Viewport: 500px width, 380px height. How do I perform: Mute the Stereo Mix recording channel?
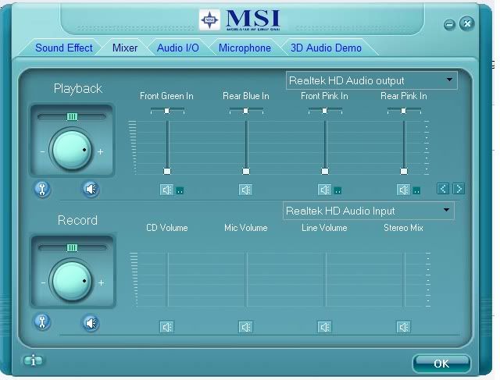point(403,327)
